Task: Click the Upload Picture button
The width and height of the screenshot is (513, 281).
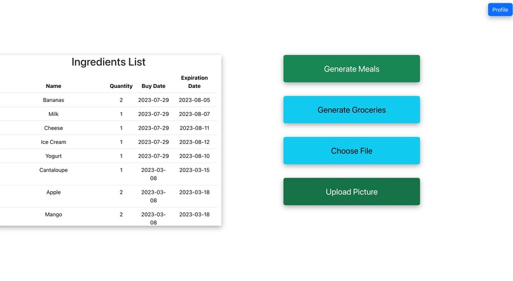Action: pos(351,192)
